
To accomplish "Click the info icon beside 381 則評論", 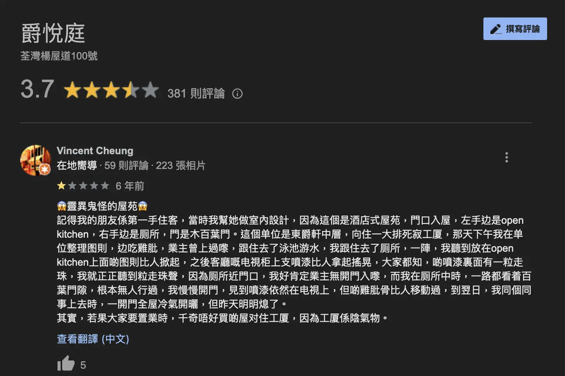I will [237, 94].
